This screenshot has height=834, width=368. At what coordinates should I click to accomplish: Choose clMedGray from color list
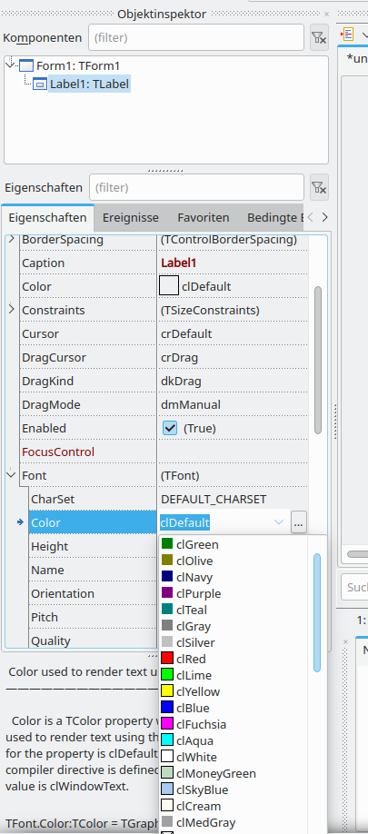[233, 823]
